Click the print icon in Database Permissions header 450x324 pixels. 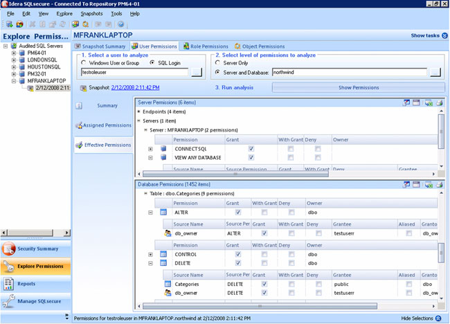coord(440,185)
